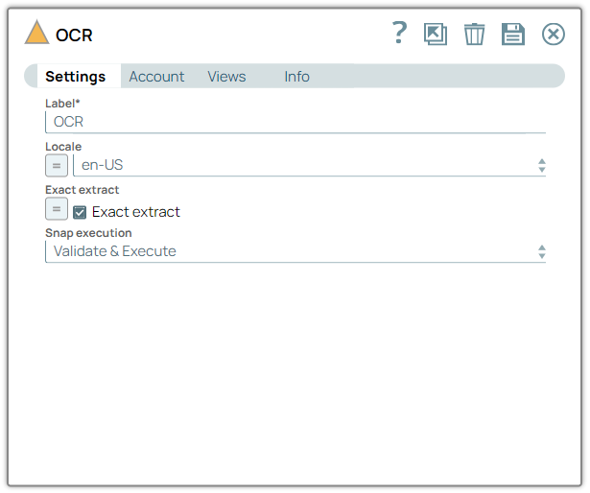Open the help question mark icon
The height and width of the screenshot is (493, 590).
point(400,34)
